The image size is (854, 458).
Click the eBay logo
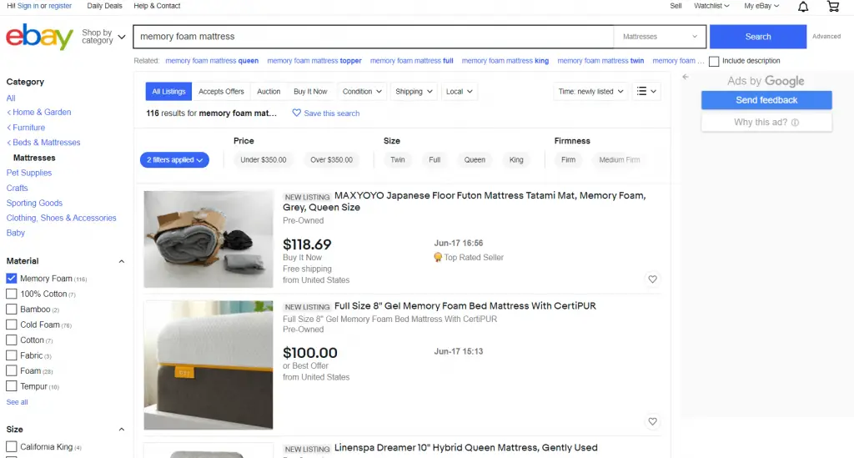(39, 37)
